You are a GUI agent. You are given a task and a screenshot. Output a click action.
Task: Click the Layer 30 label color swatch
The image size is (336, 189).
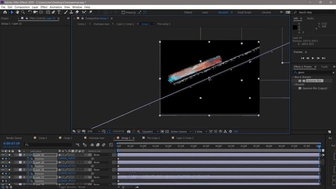point(20,155)
